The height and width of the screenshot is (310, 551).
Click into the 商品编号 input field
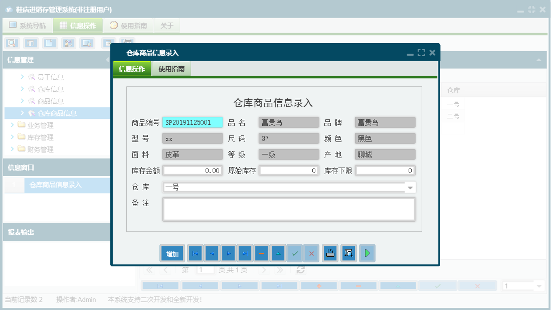tap(192, 122)
